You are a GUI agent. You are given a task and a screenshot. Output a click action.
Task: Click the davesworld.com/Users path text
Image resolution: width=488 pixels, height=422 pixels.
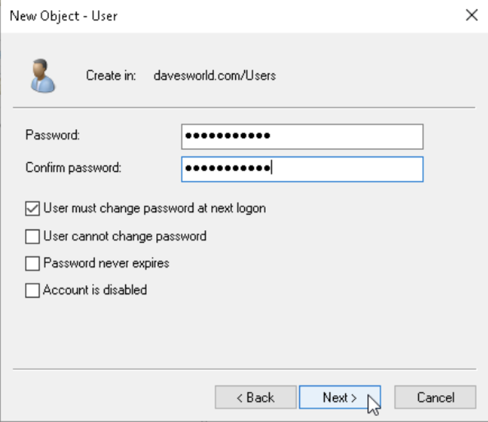point(215,76)
